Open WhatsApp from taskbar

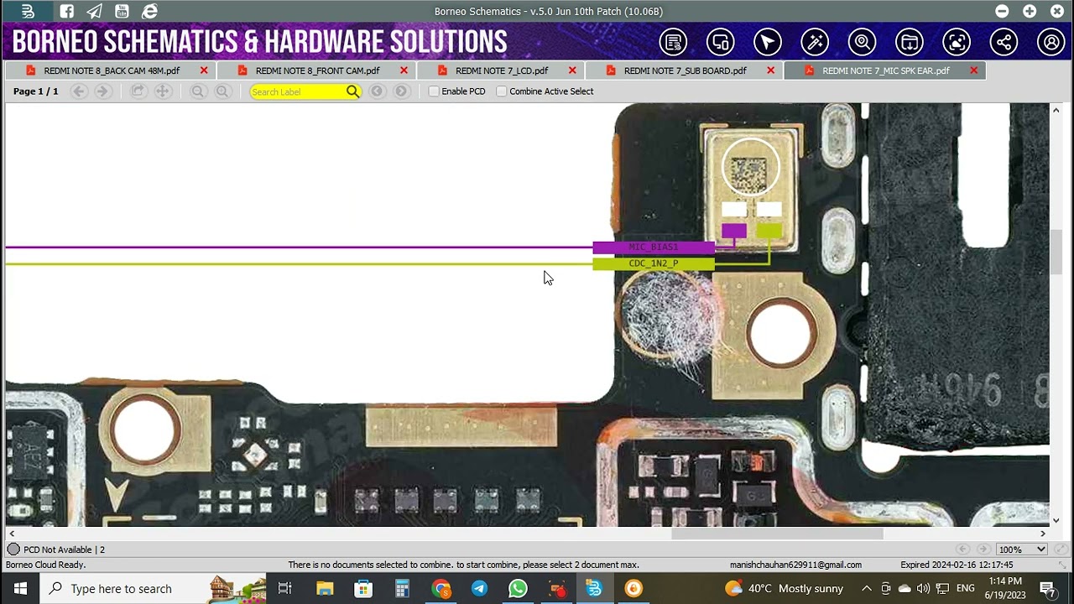point(518,589)
